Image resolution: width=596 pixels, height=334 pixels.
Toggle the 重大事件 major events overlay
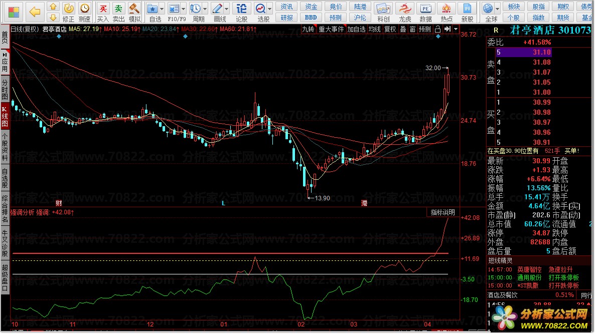tap(331, 29)
